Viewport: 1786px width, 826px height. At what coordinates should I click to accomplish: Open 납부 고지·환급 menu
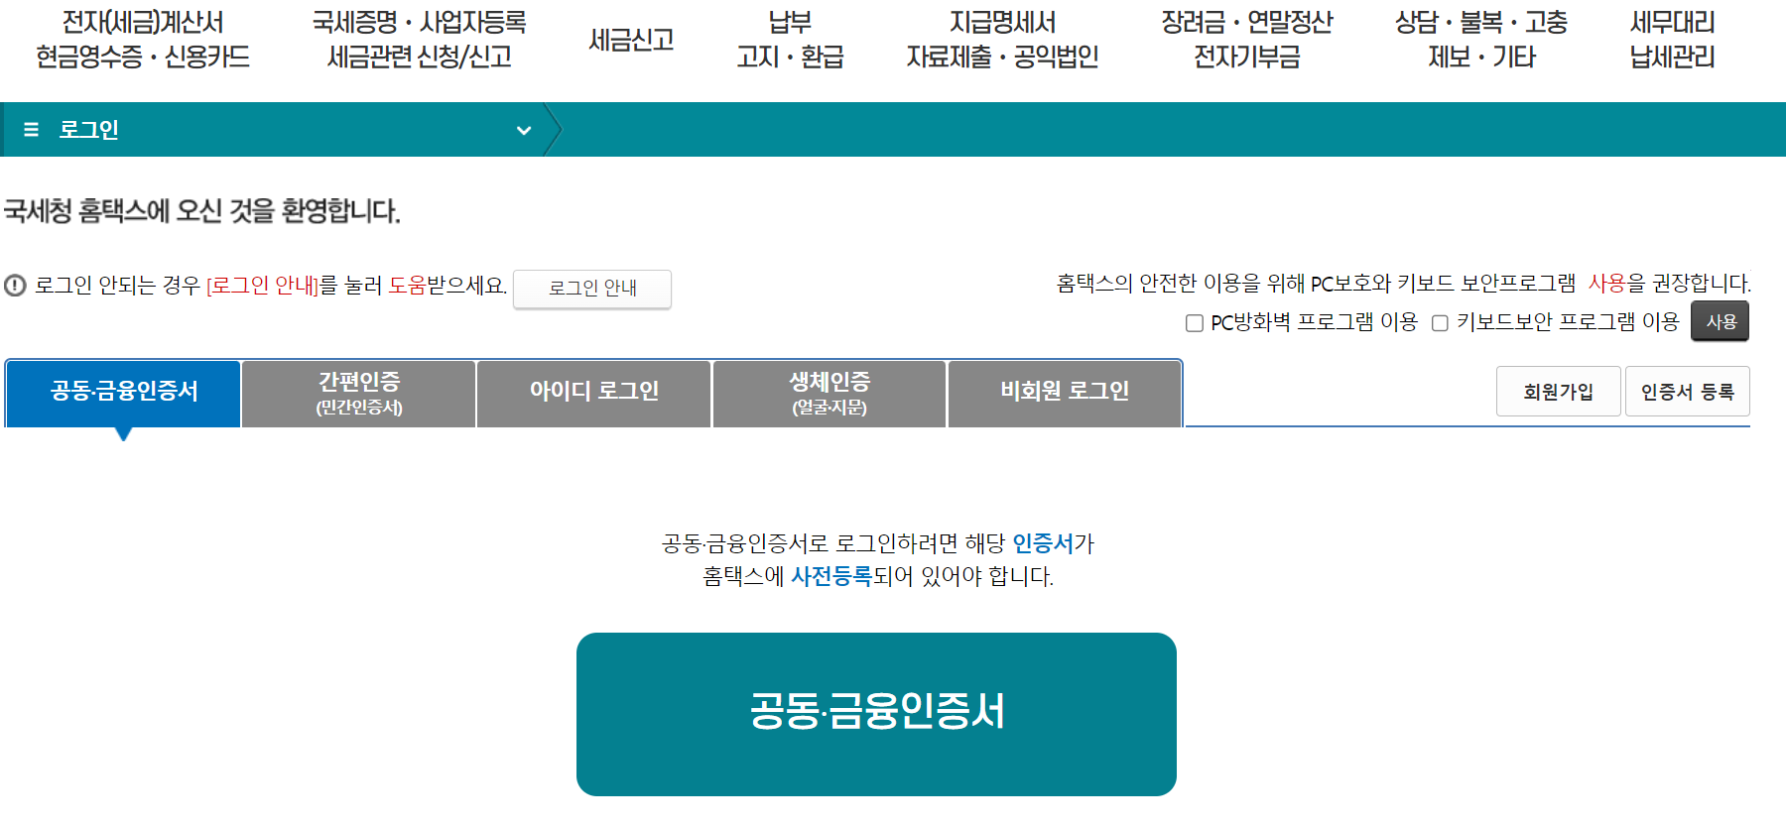point(790,40)
